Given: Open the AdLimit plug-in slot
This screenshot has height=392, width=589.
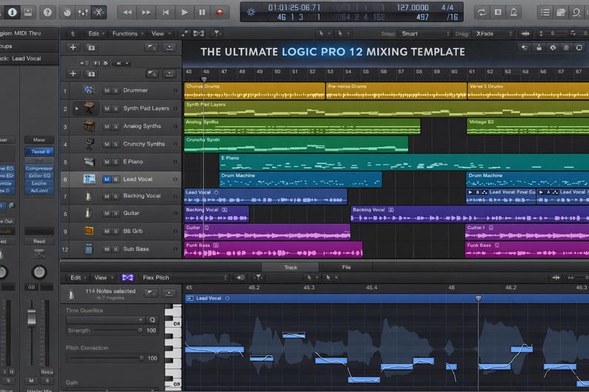Looking at the screenshot, I should (39, 190).
